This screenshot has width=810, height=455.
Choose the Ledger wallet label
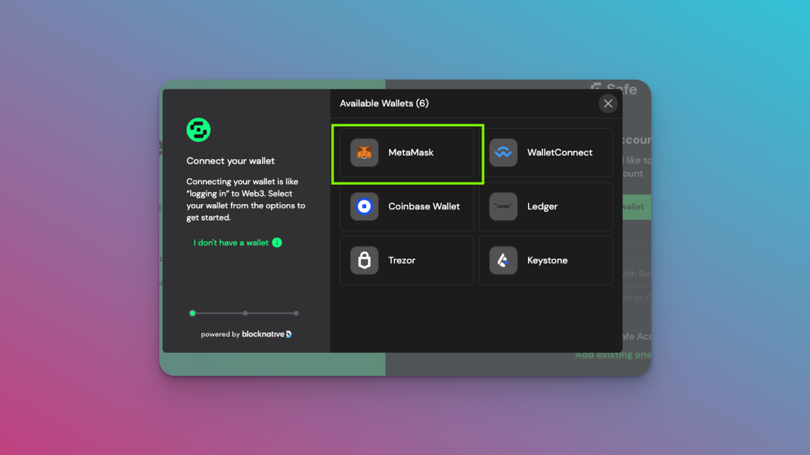(x=542, y=206)
